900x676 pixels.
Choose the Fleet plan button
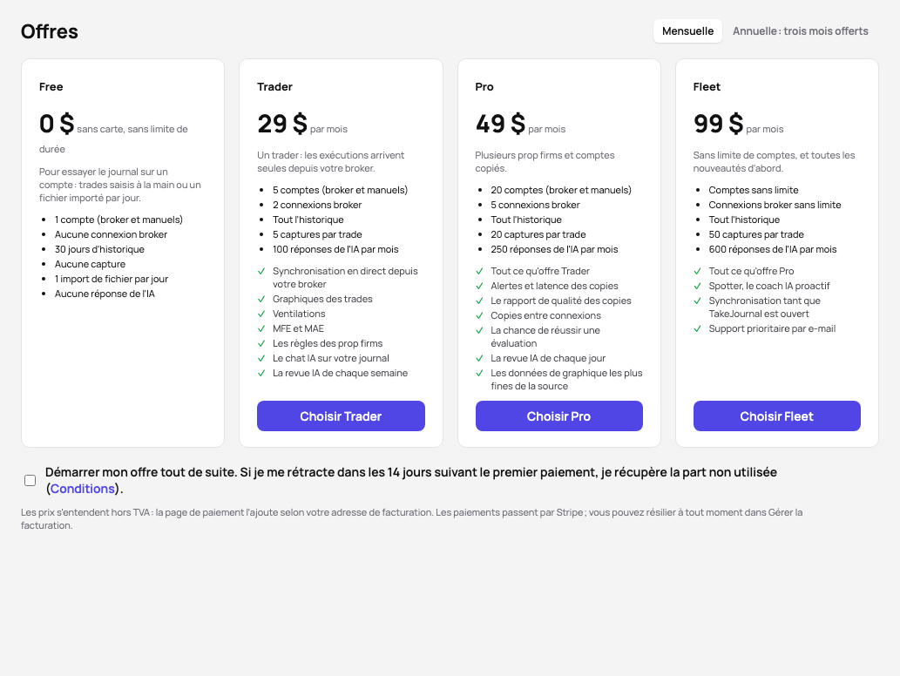[776, 416]
